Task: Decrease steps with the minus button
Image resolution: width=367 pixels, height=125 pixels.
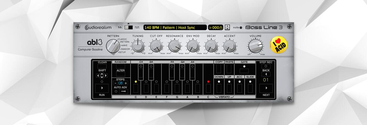Action: pyautogui.click(x=115, y=83)
